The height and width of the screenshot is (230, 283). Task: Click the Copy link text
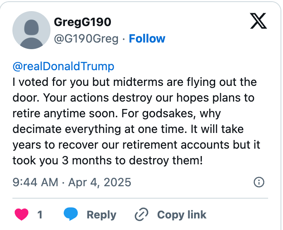[182, 214]
